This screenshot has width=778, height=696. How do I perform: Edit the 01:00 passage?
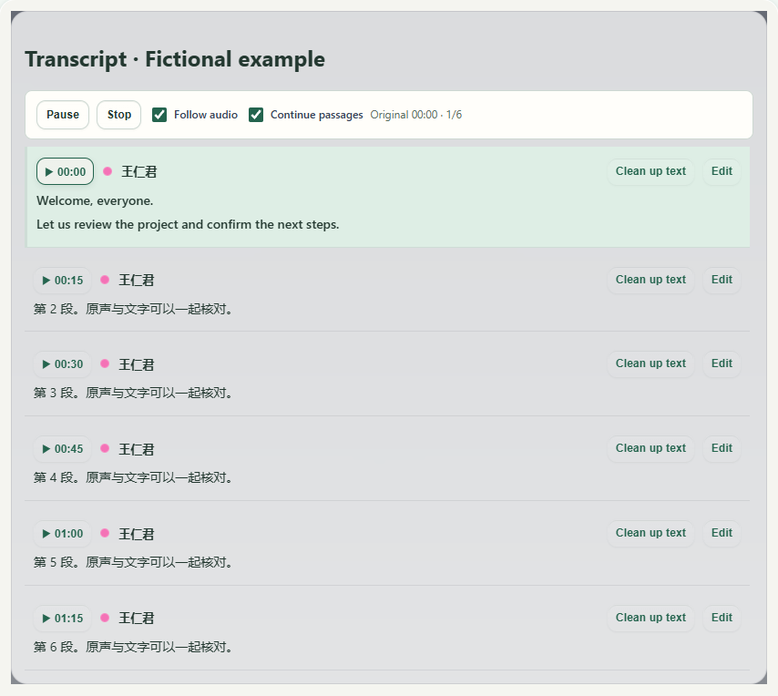tap(722, 534)
